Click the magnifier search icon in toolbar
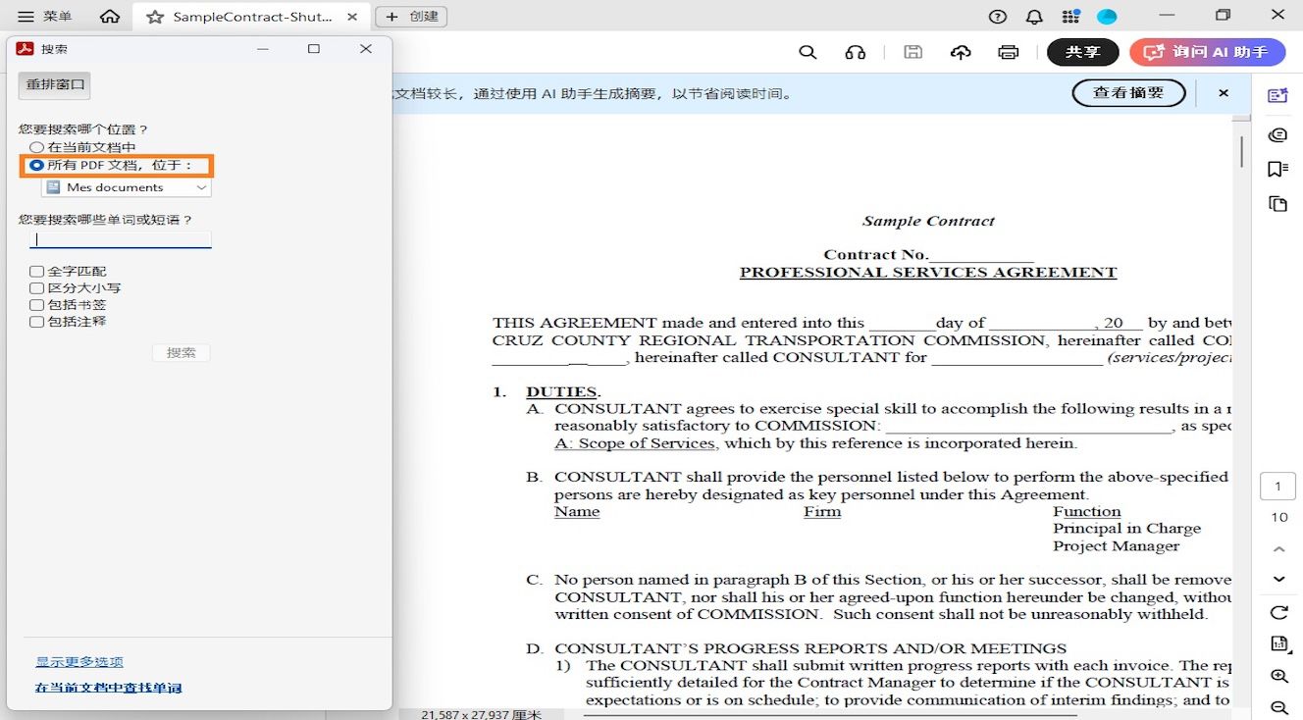This screenshot has height=720, width=1303. (x=808, y=53)
